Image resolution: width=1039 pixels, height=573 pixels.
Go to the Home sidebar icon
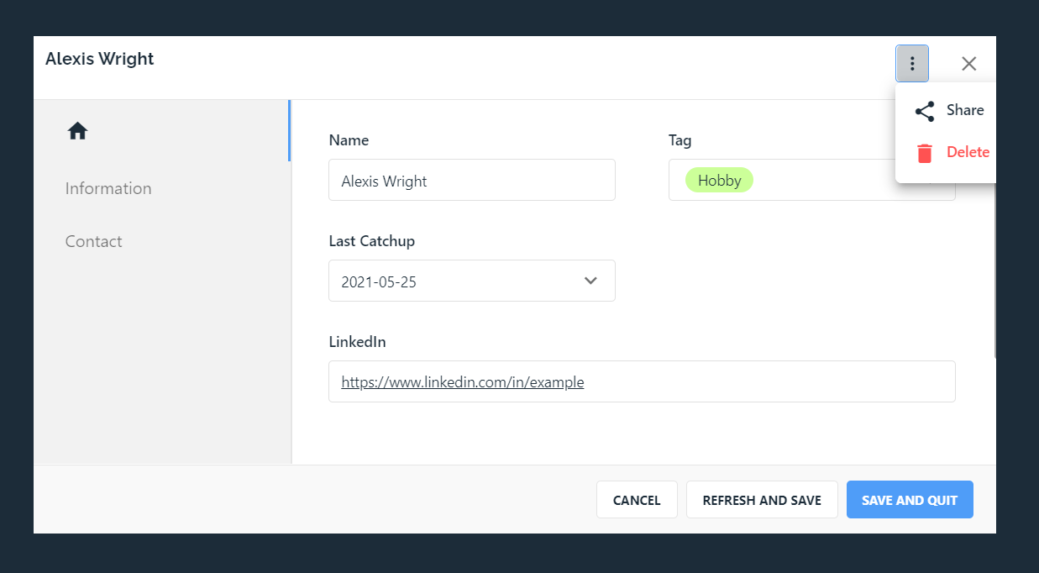(x=78, y=131)
